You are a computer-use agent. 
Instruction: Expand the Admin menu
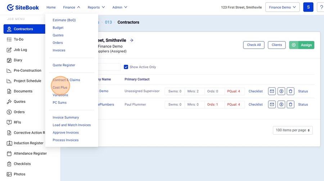[x=120, y=7]
